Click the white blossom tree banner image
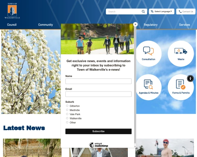The height and width of the screenshot is (157, 197). [x=31, y=72]
